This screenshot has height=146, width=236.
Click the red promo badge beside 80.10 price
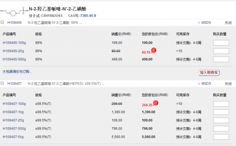153,50
